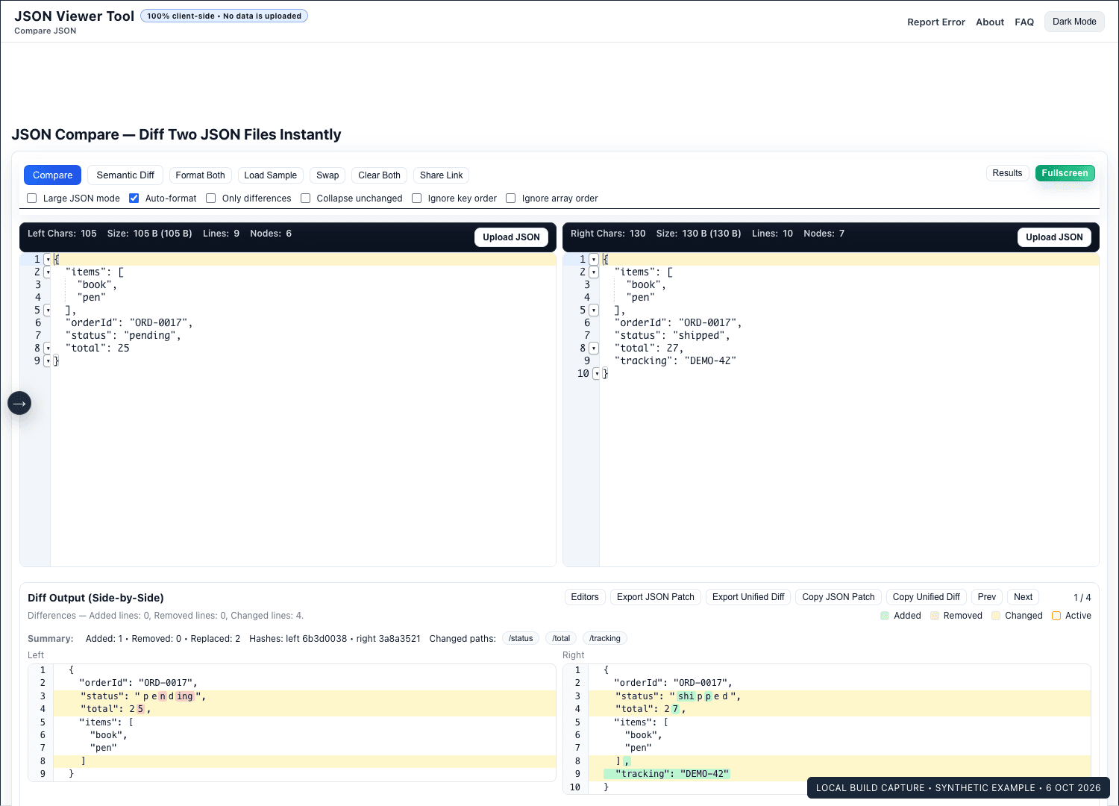Jump to Results
Screen dimensions: 1119x806
click(1007, 173)
